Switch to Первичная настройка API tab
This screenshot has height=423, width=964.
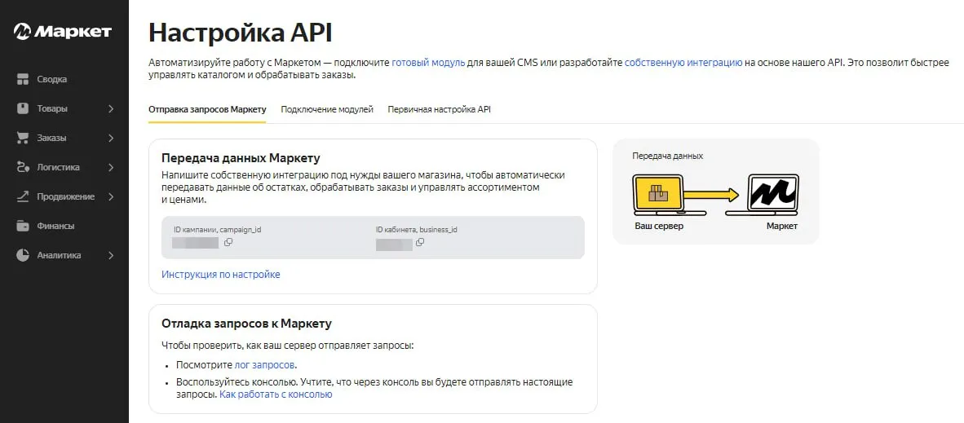(x=439, y=109)
